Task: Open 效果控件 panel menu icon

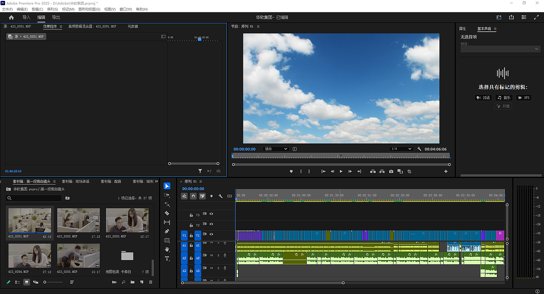Action: 61,26
